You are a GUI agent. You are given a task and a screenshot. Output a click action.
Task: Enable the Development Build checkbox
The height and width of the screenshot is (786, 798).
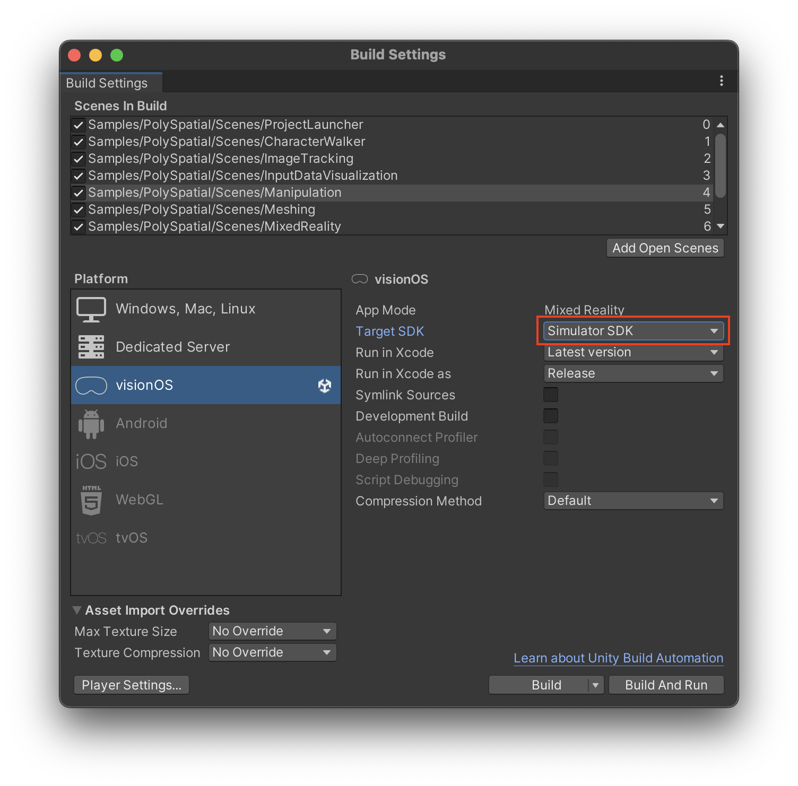pos(551,416)
